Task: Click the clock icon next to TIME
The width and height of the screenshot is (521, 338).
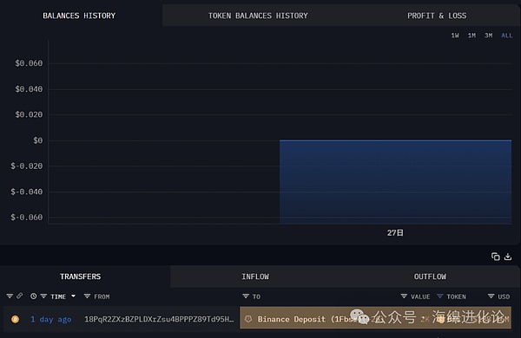Action: coord(34,296)
